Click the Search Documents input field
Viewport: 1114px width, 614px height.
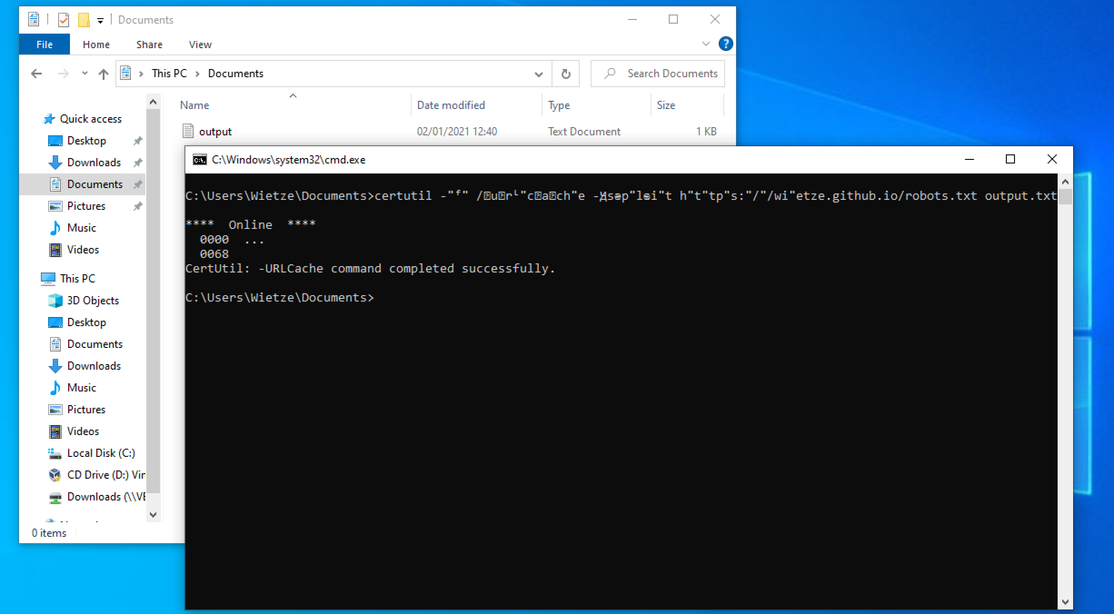click(x=663, y=74)
